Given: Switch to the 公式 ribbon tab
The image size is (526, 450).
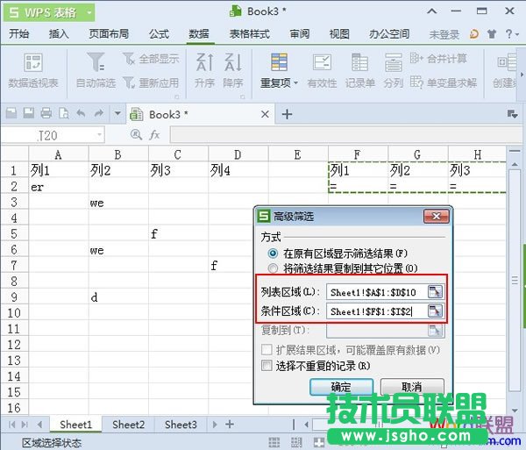Looking at the screenshot, I should click(159, 34).
